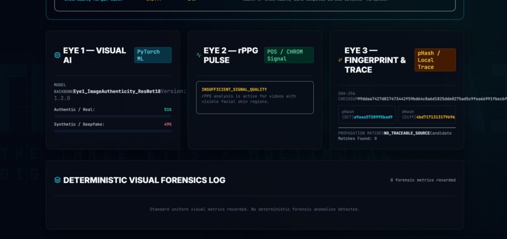Click the 51% authentic score value
The width and height of the screenshot is (507, 239).
pos(168,109)
